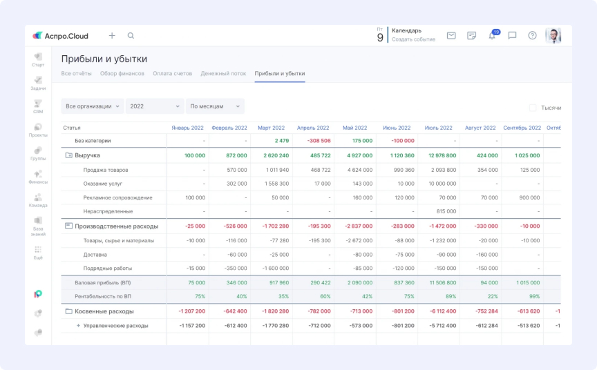This screenshot has height=370, width=597.
Task: Click the help question mark icon
Action: coord(532,36)
